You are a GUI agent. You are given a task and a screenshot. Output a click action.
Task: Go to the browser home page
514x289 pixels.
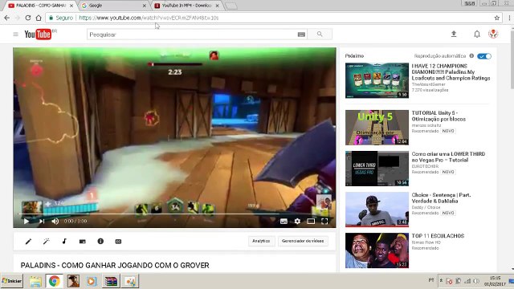tap(39, 18)
